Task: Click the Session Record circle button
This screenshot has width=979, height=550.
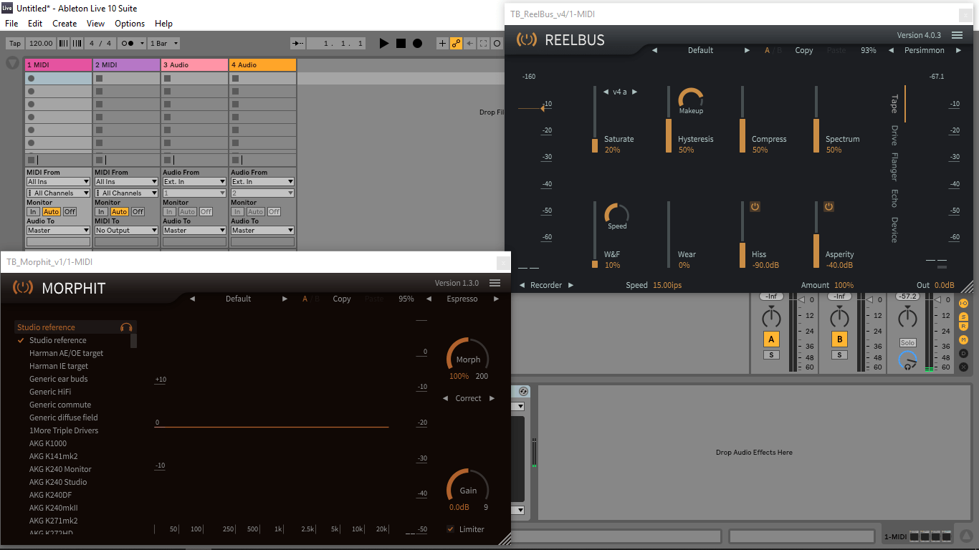Action: (x=497, y=44)
